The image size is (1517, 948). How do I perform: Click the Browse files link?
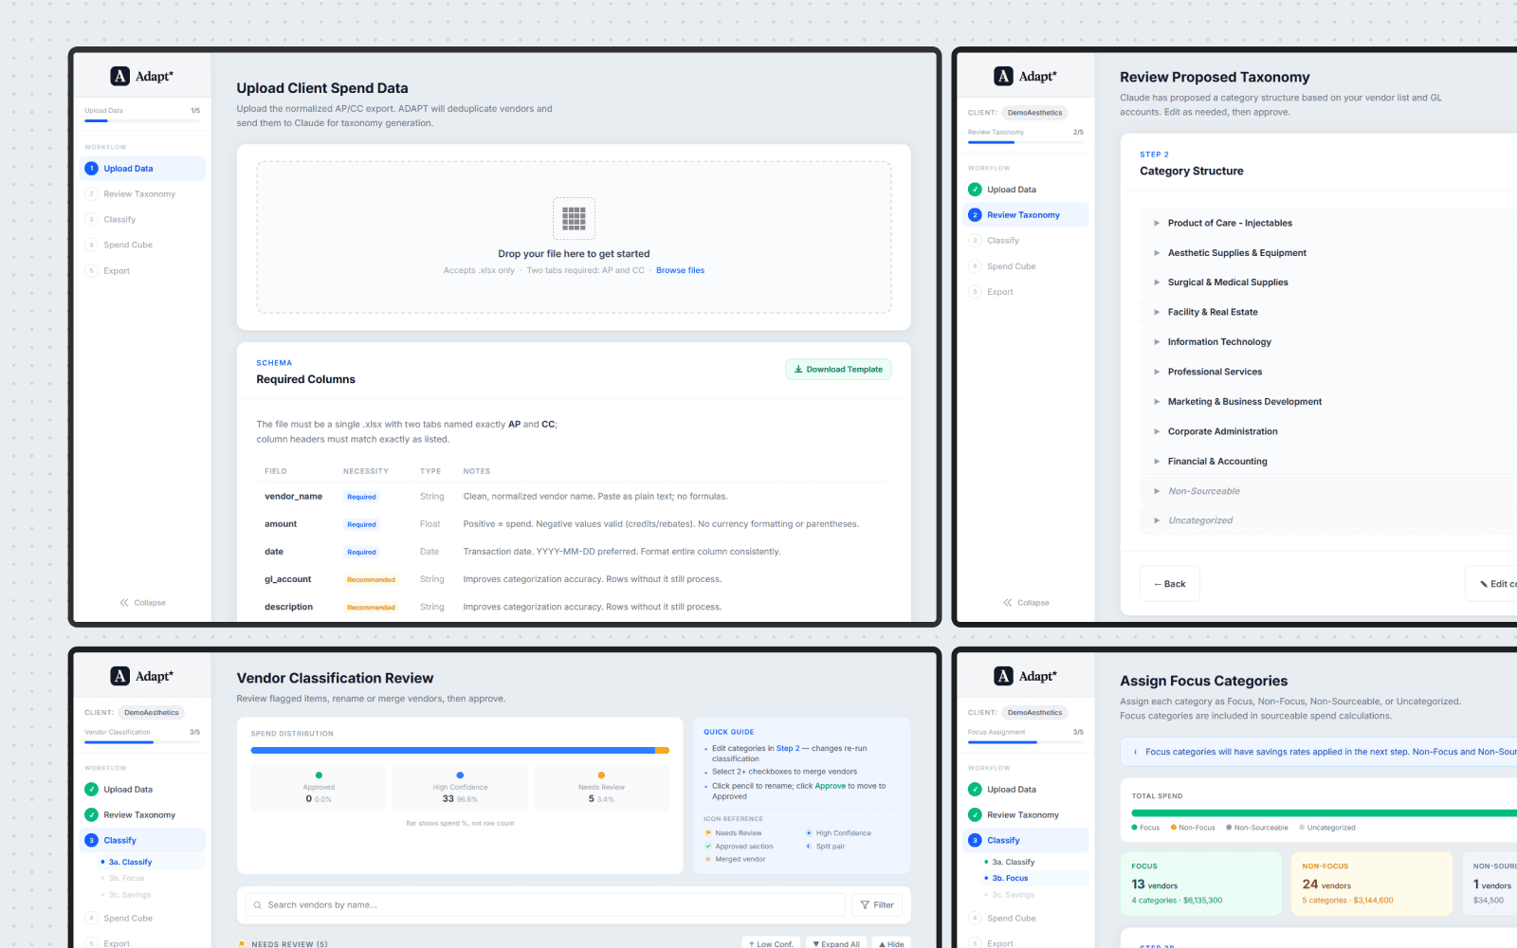coord(680,270)
